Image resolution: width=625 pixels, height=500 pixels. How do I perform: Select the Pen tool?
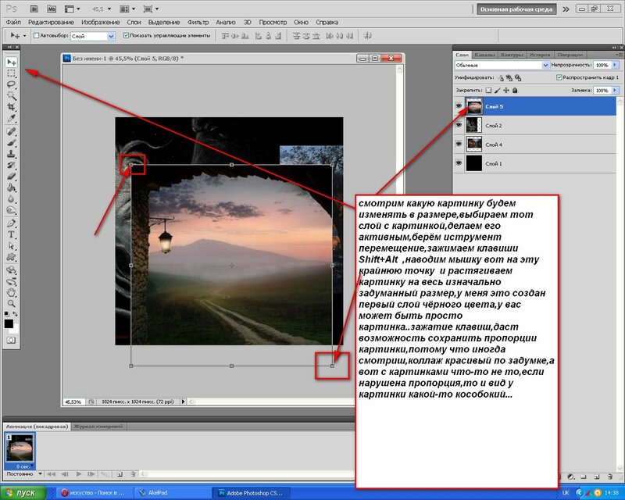coord(11,223)
